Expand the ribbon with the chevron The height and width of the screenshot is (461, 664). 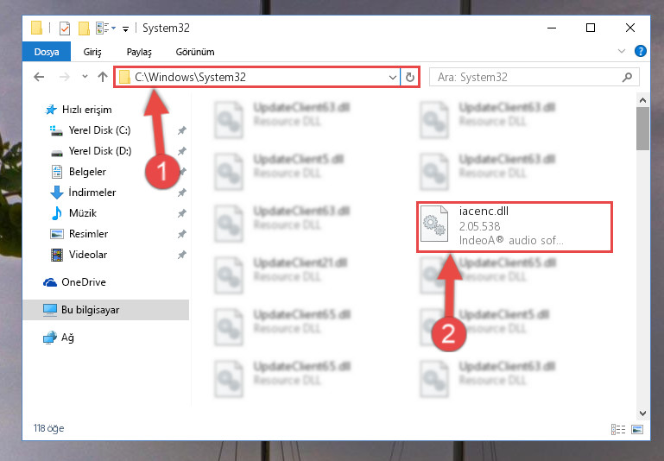click(x=621, y=51)
